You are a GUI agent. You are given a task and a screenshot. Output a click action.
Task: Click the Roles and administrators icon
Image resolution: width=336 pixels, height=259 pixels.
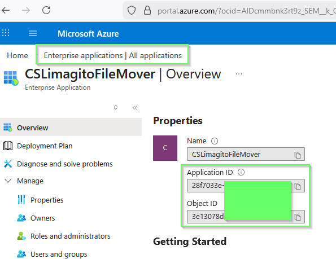pos(21,236)
